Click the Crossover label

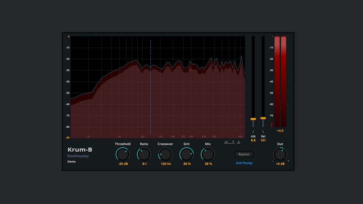coord(165,144)
